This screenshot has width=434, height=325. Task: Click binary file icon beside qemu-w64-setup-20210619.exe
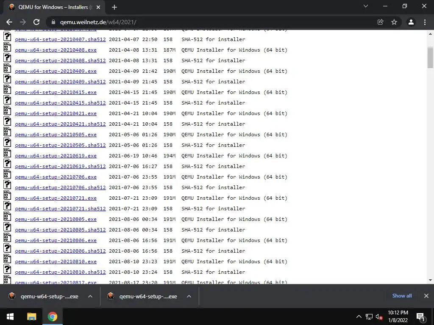(x=7, y=153)
